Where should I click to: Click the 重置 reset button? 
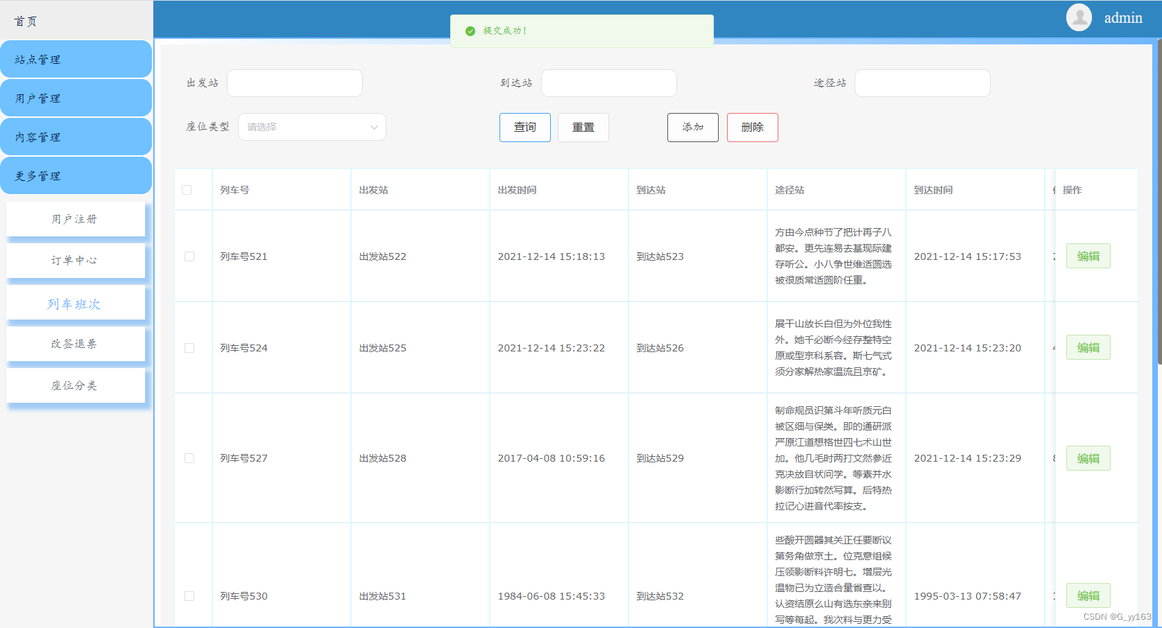tap(583, 128)
